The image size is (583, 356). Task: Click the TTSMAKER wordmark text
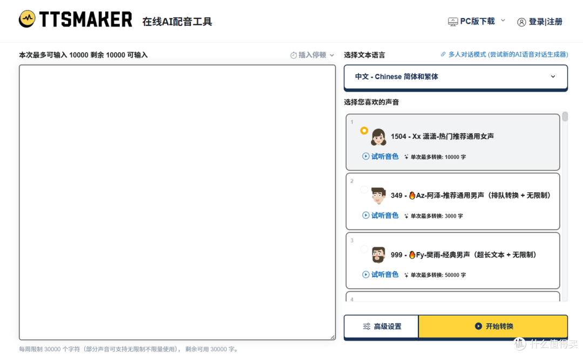tap(85, 19)
